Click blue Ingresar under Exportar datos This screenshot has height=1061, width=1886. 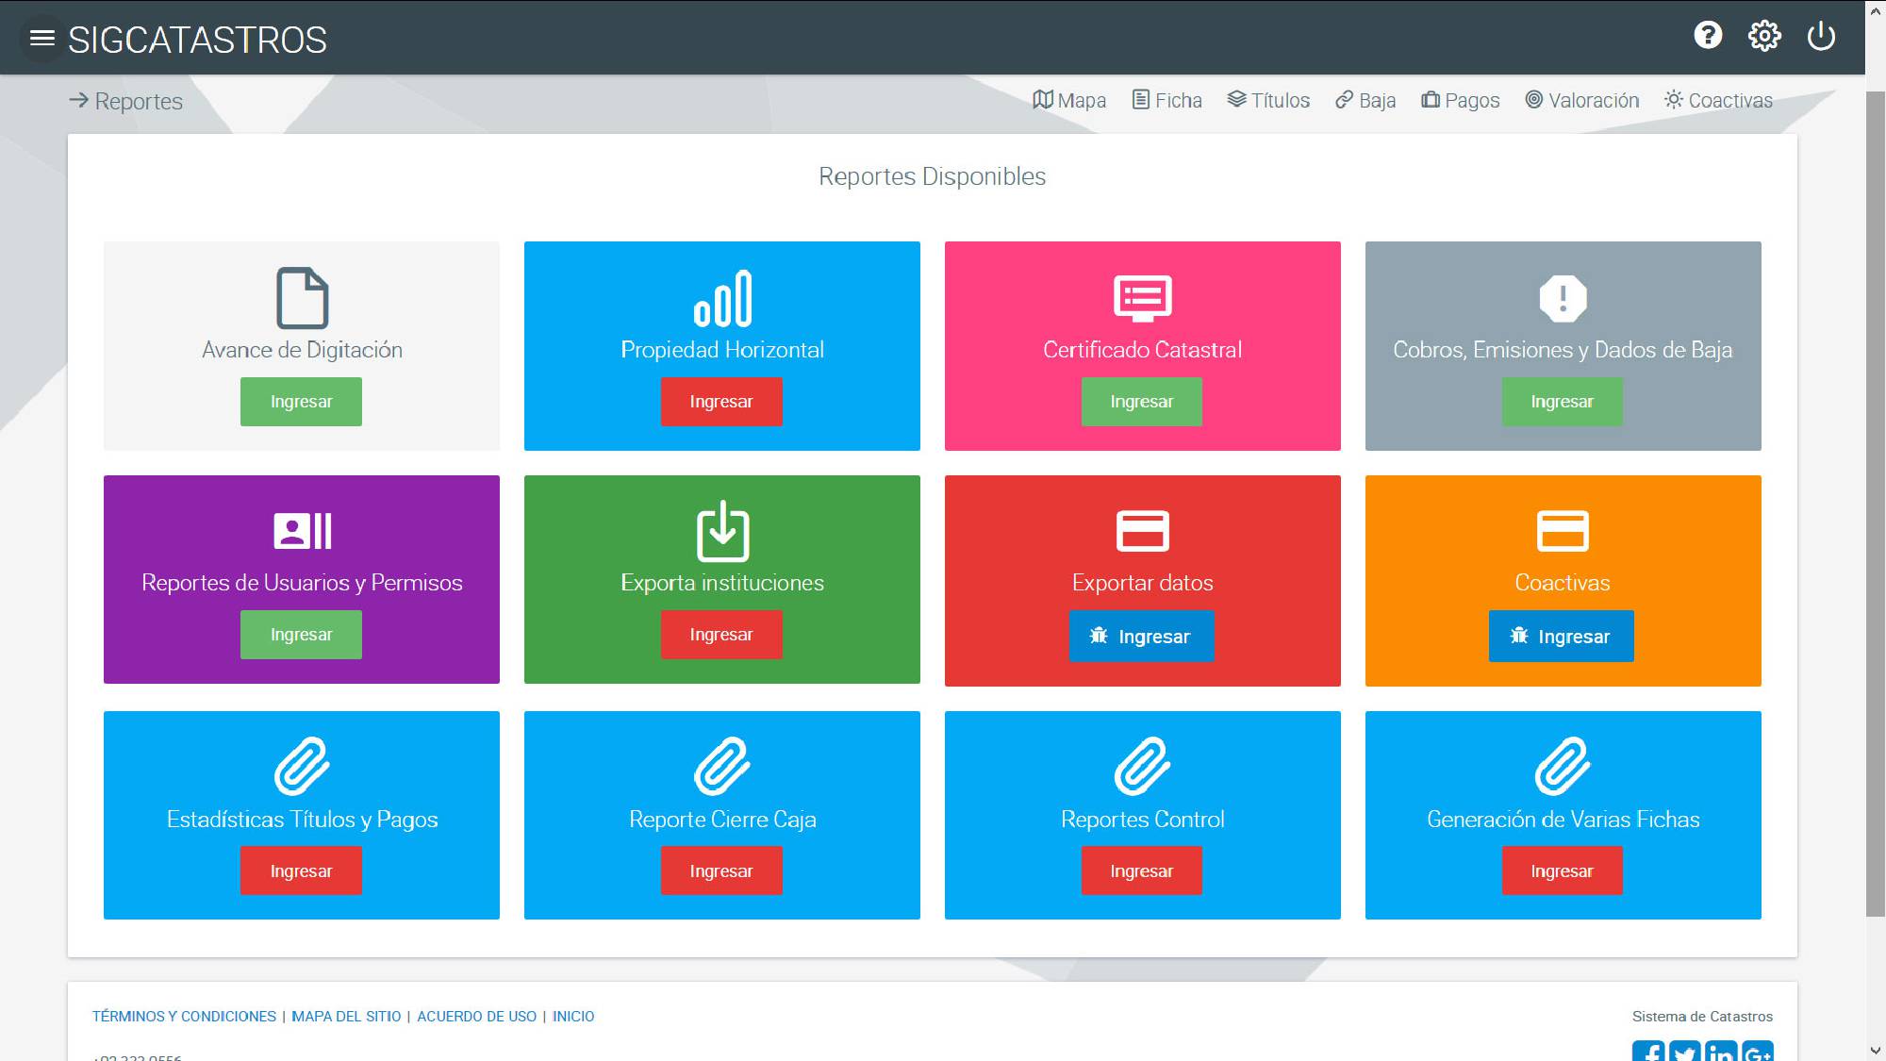(x=1142, y=637)
